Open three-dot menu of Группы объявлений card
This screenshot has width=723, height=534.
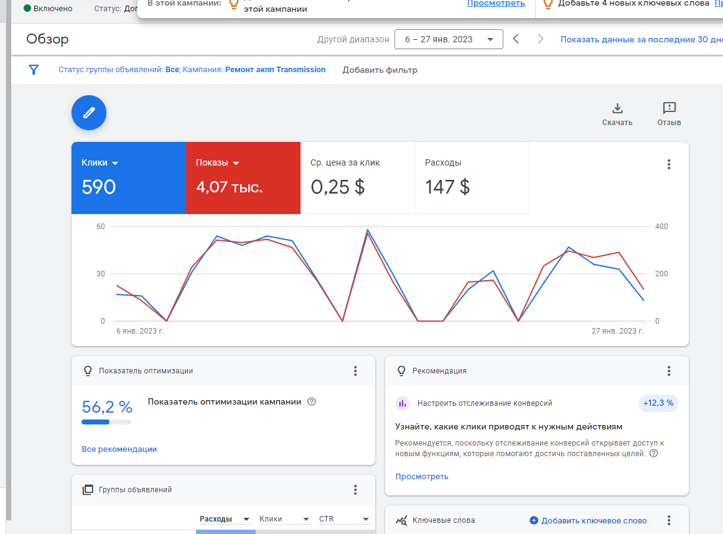click(x=355, y=490)
